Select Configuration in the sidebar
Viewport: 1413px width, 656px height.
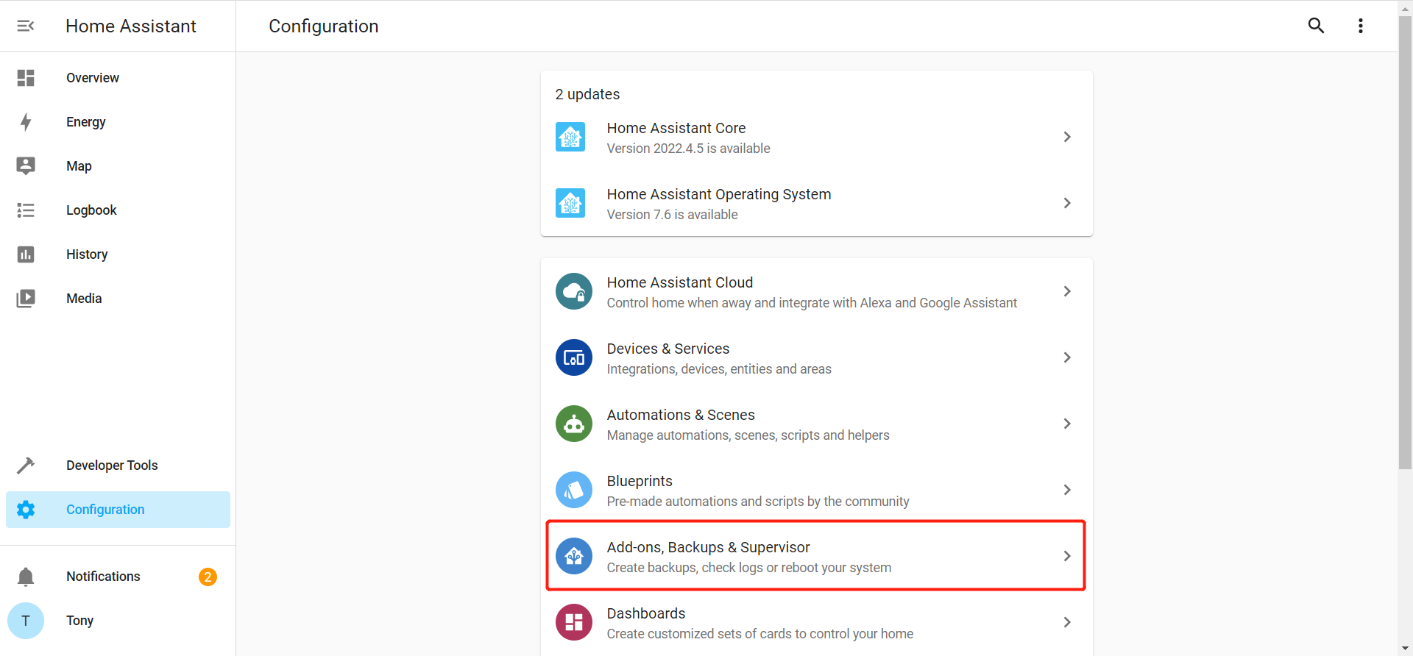coord(118,510)
